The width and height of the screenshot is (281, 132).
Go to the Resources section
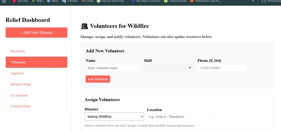pos(37,51)
